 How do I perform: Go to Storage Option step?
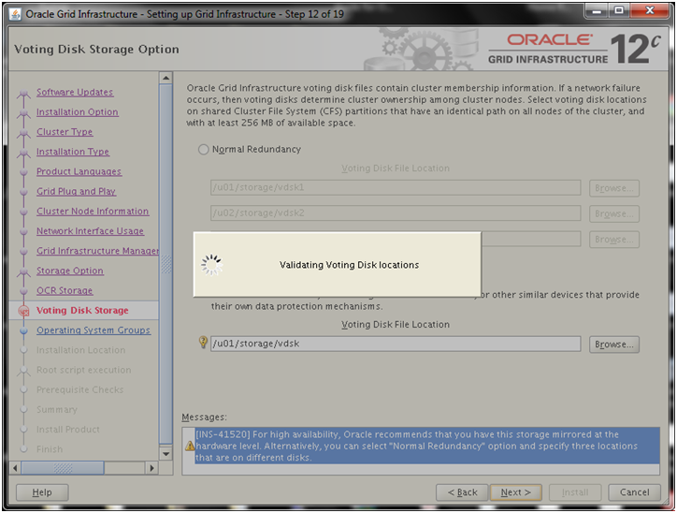click(x=70, y=271)
